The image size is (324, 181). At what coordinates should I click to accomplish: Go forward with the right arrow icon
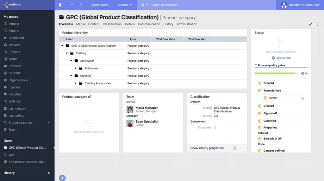pyautogui.click(x=80, y=5)
